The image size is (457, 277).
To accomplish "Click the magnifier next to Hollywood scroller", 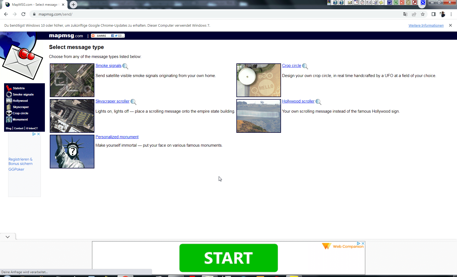I will (x=318, y=102).
